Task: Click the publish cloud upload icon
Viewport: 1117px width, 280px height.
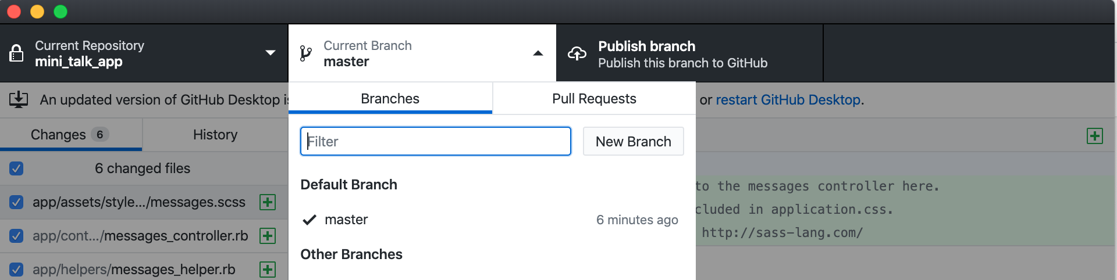Action: 577,53
